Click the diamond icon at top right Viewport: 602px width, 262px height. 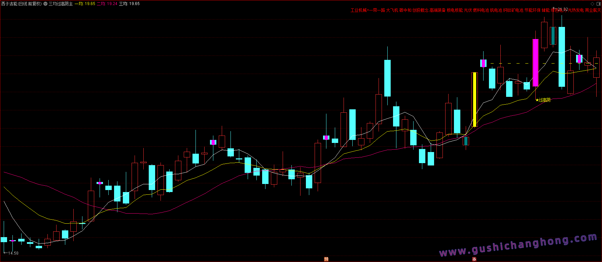pos(592,4)
